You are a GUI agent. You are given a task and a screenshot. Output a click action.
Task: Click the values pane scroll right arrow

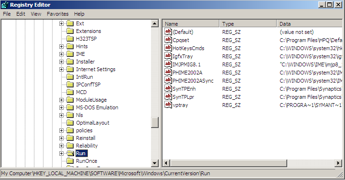[338, 163]
